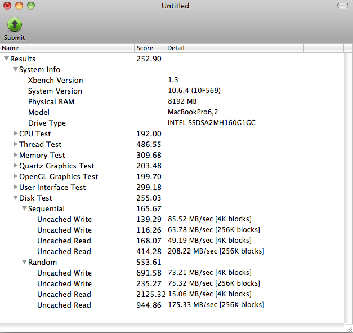This screenshot has width=353, height=333.
Task: Click the Quartz Graphics score 203.48
Action: 149,166
